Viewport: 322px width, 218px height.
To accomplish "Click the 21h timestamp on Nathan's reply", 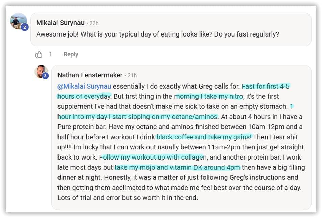I will 132,75.
